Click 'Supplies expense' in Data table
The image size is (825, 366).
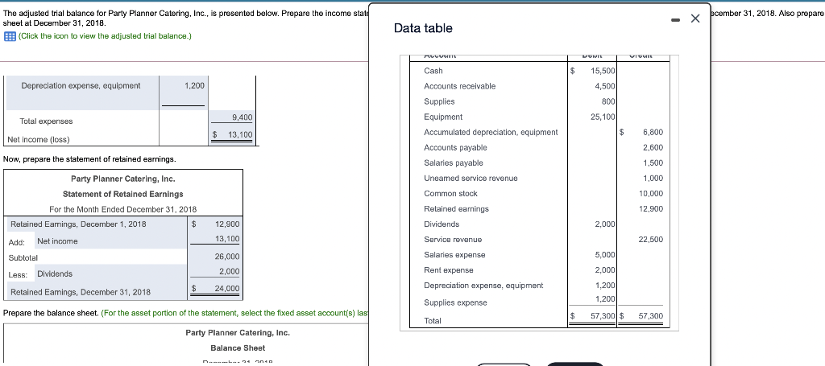456,302
